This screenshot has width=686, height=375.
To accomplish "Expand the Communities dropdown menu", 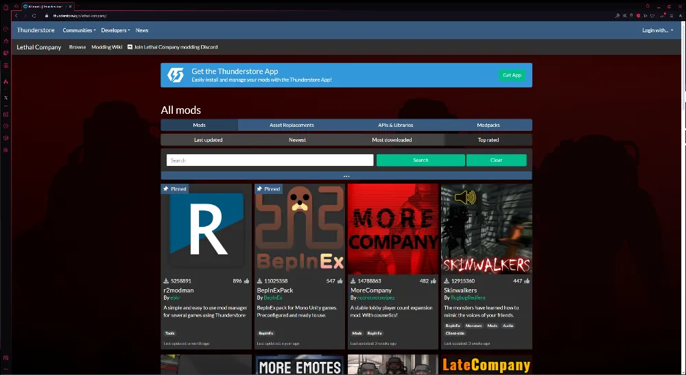I will (79, 30).
